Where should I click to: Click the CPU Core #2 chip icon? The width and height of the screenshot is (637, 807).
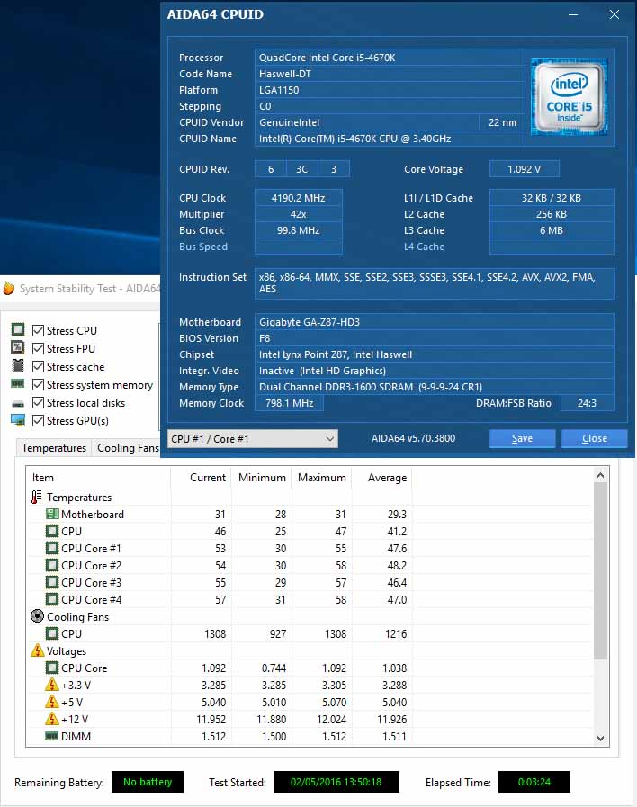tap(52, 565)
